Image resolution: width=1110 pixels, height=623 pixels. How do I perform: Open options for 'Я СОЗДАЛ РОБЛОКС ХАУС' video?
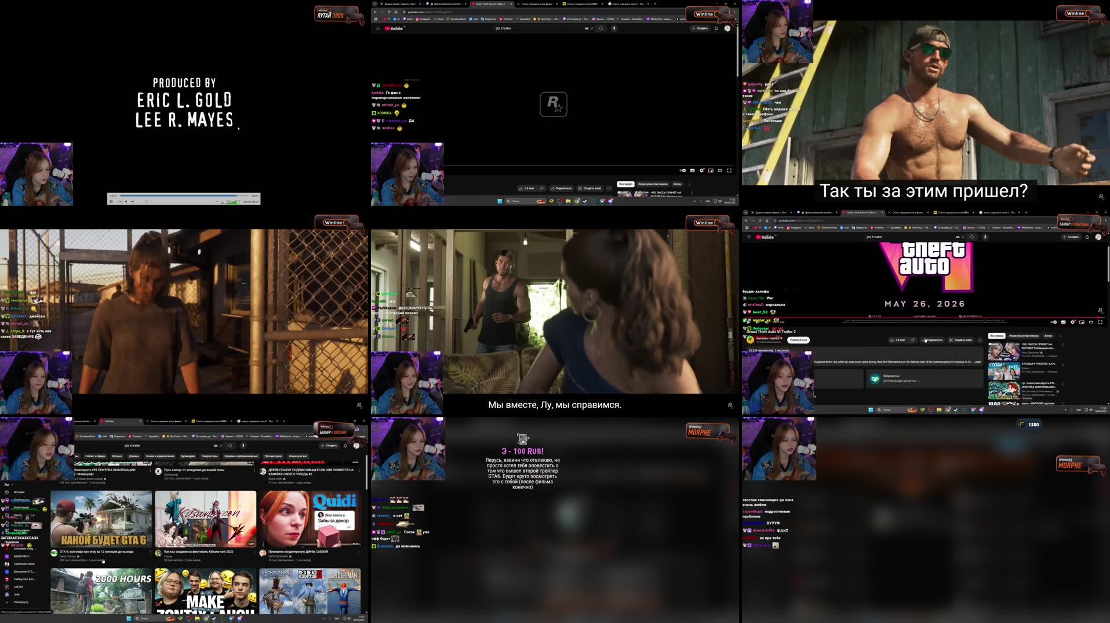pos(1063,365)
